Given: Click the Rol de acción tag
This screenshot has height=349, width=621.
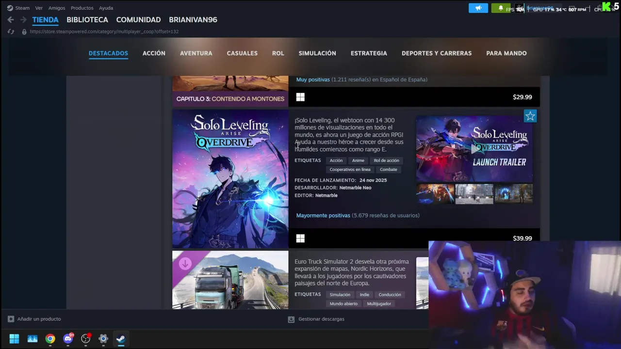Looking at the screenshot, I should (386, 160).
